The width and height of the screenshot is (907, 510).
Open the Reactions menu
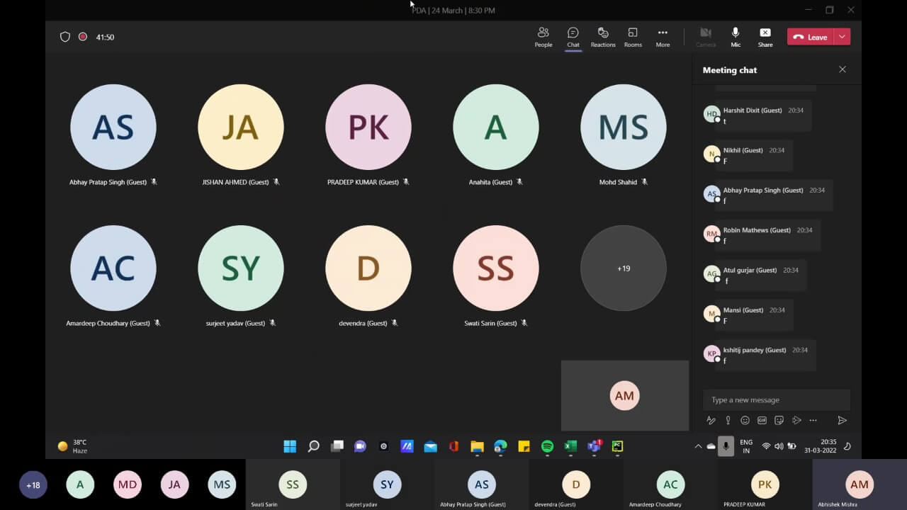603,37
